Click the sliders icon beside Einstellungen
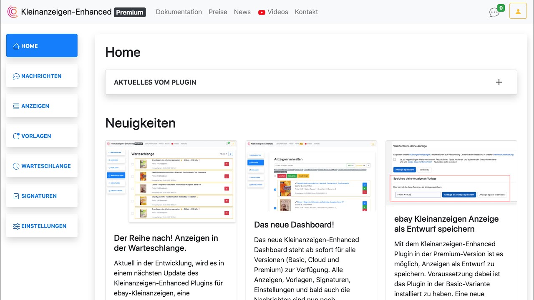The width and height of the screenshot is (534, 300). point(16,226)
